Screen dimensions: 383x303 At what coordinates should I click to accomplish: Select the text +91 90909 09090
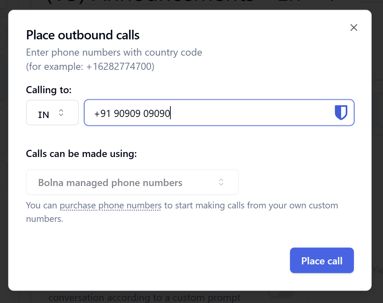point(131,113)
